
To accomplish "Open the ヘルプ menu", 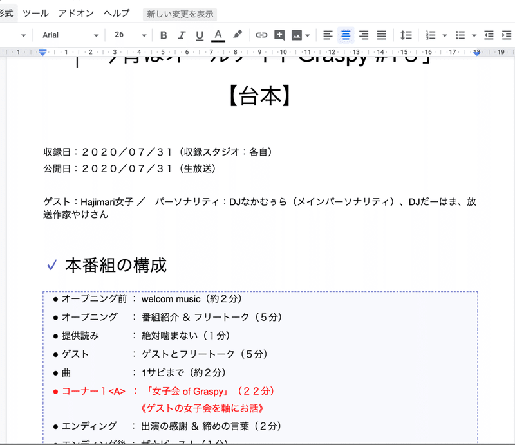I will (x=117, y=14).
